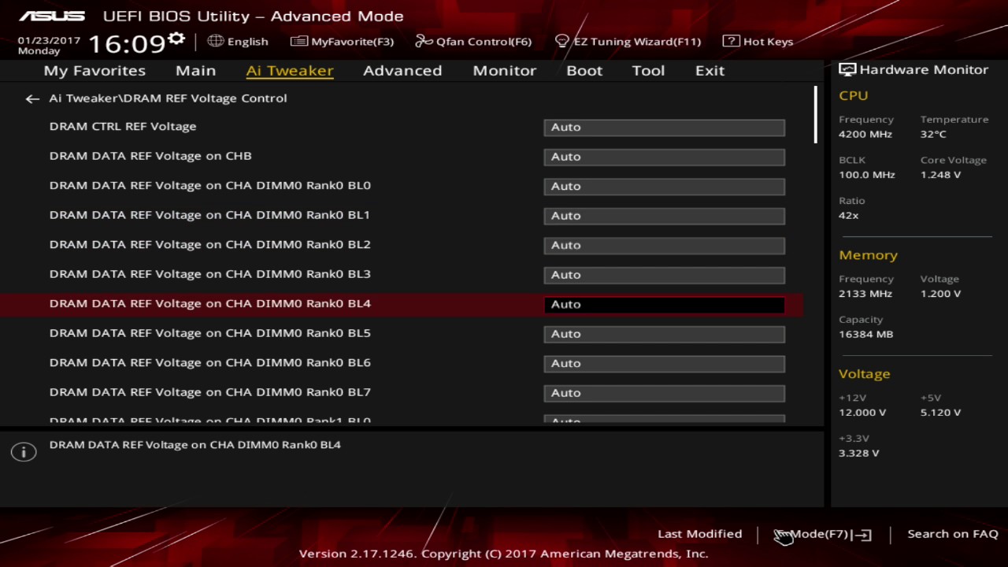
Task: Select the CHA DIMM0 Rank0 BL5 label
Action: point(209,333)
